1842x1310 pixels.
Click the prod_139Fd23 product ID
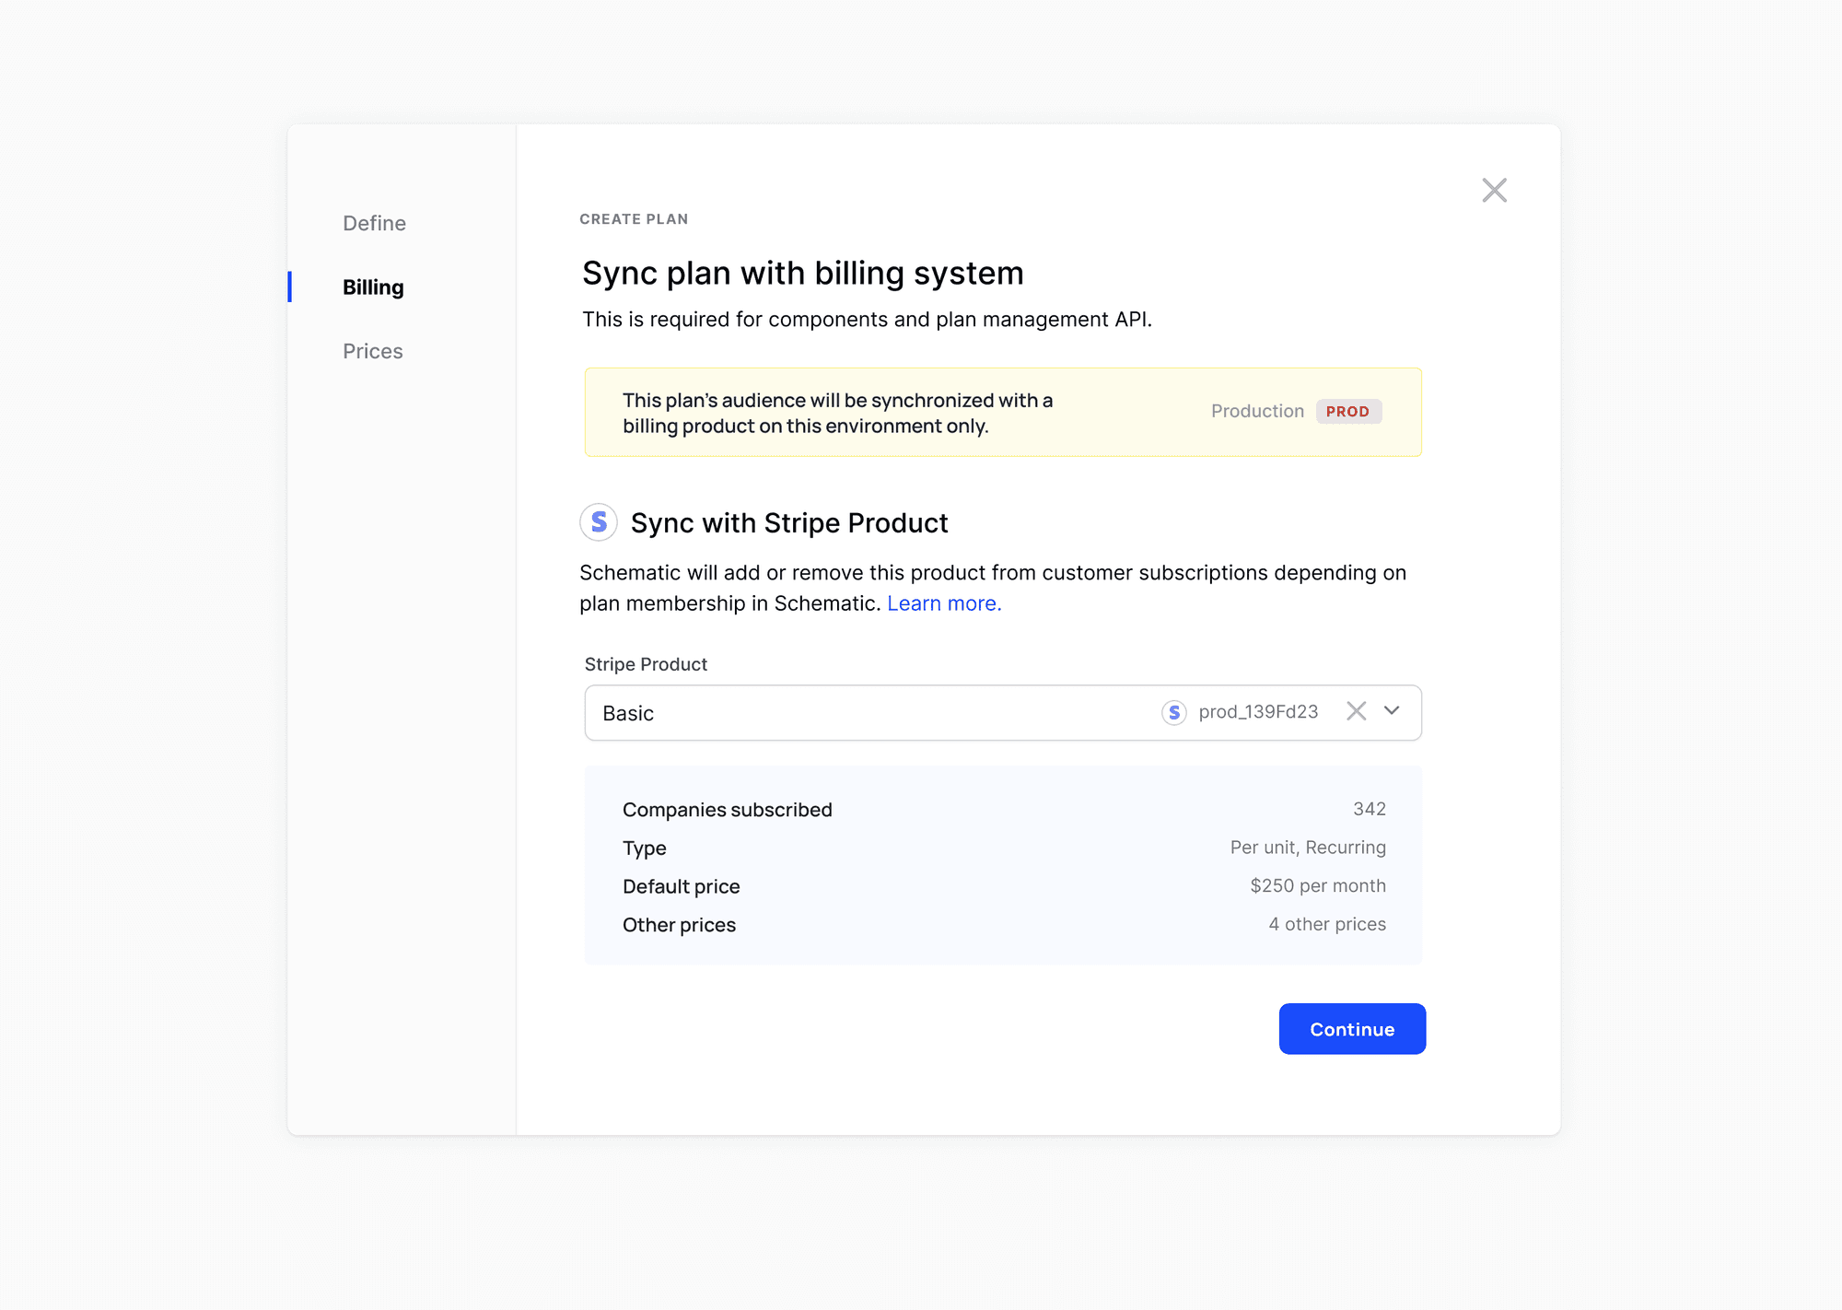click(1258, 712)
